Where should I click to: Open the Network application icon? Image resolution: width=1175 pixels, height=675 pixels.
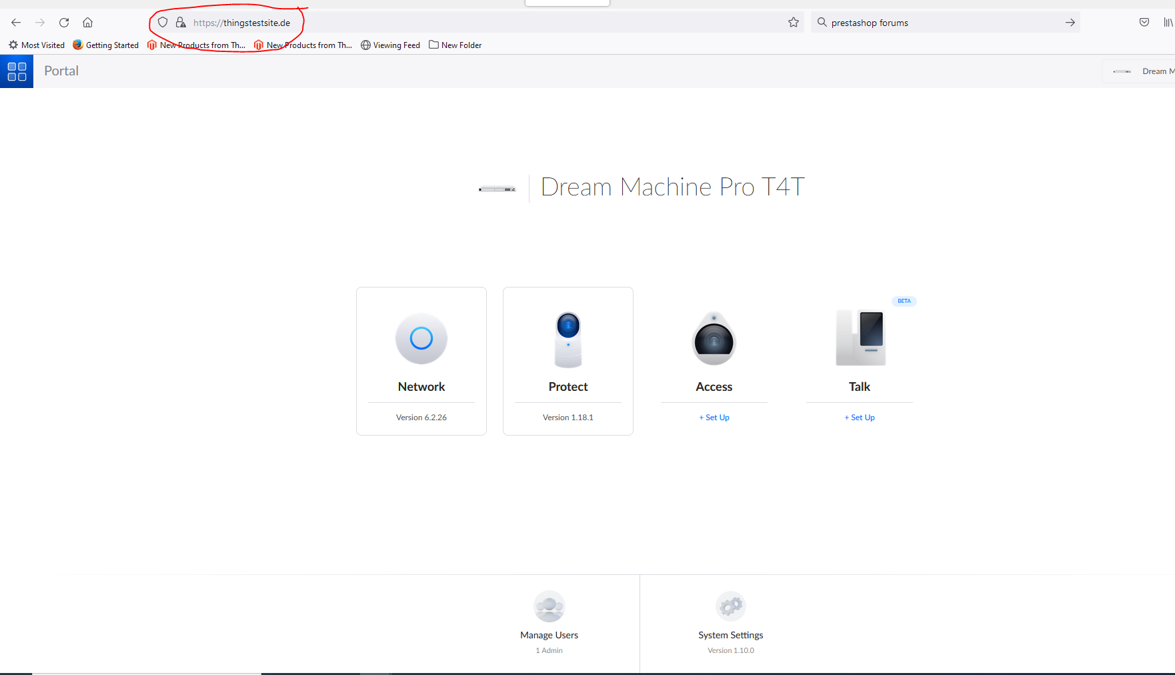coord(421,338)
